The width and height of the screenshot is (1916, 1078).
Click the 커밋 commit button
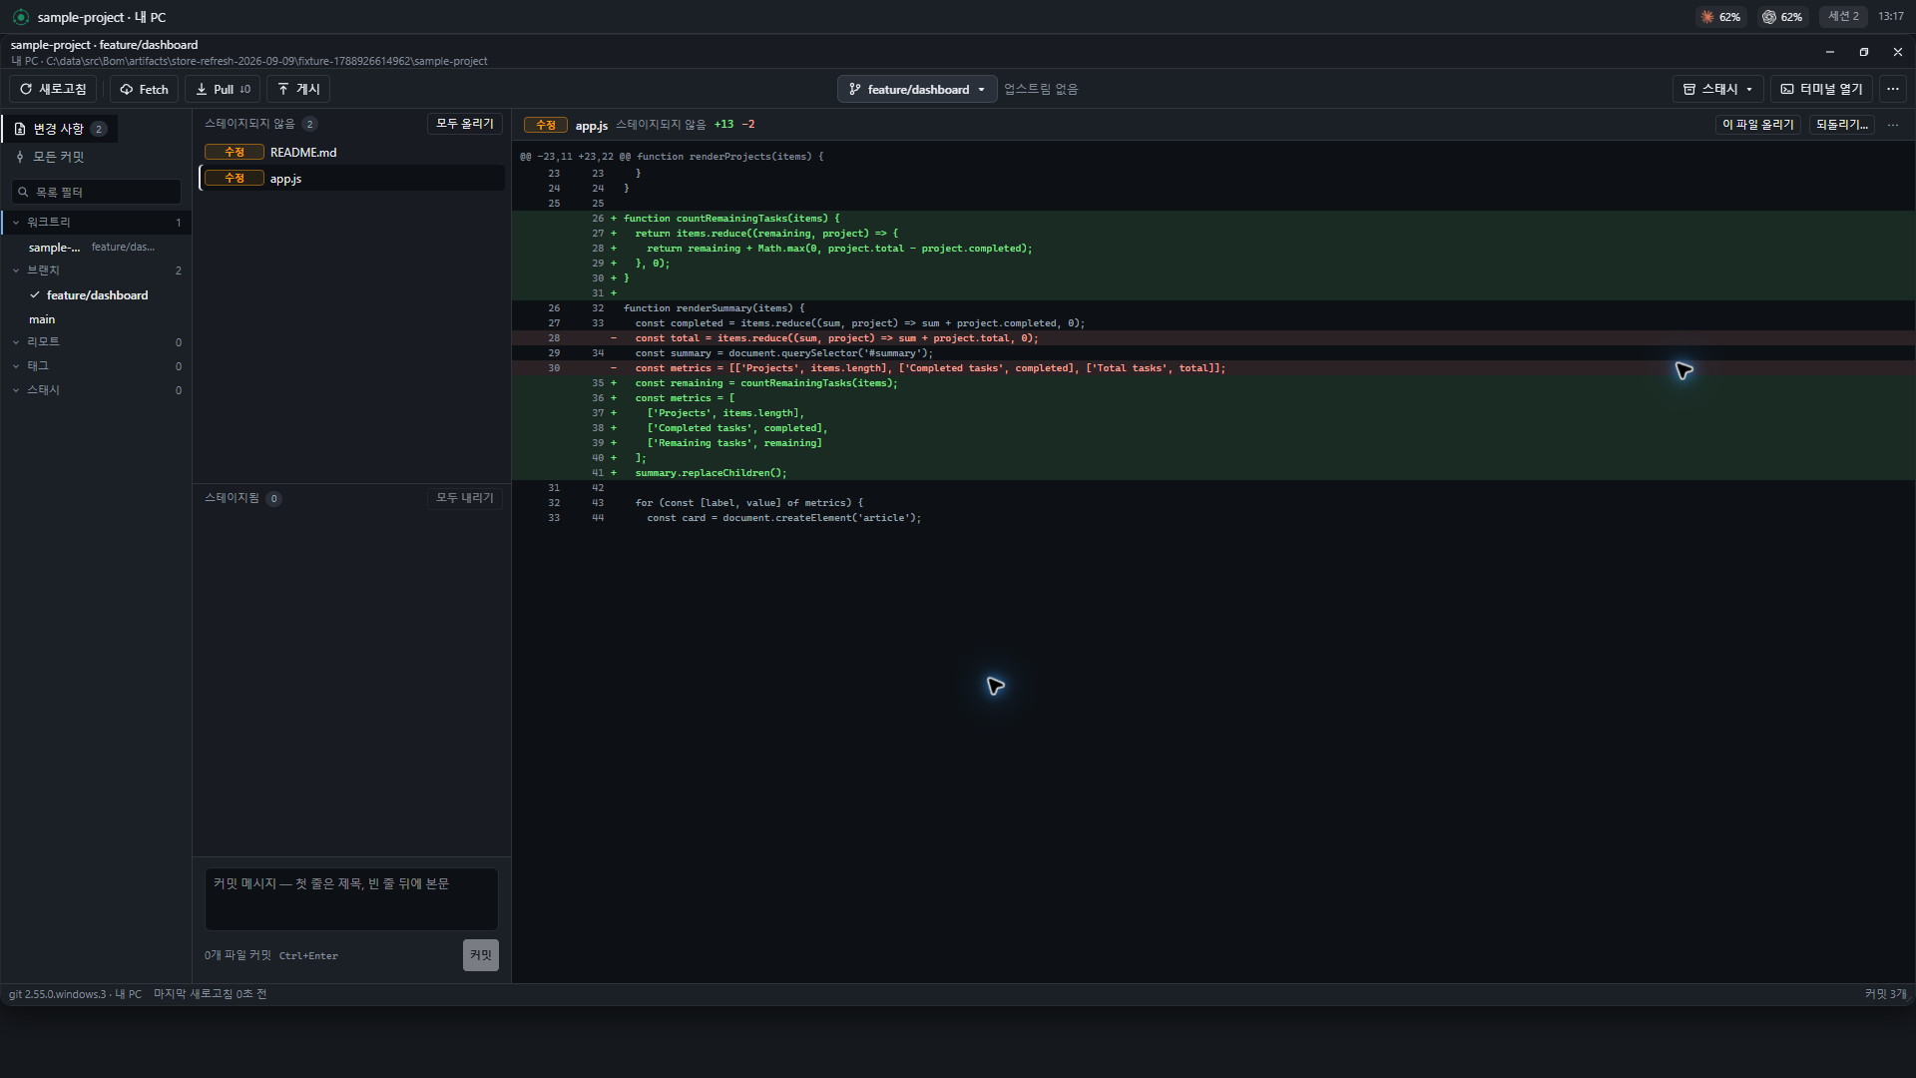tap(480, 955)
